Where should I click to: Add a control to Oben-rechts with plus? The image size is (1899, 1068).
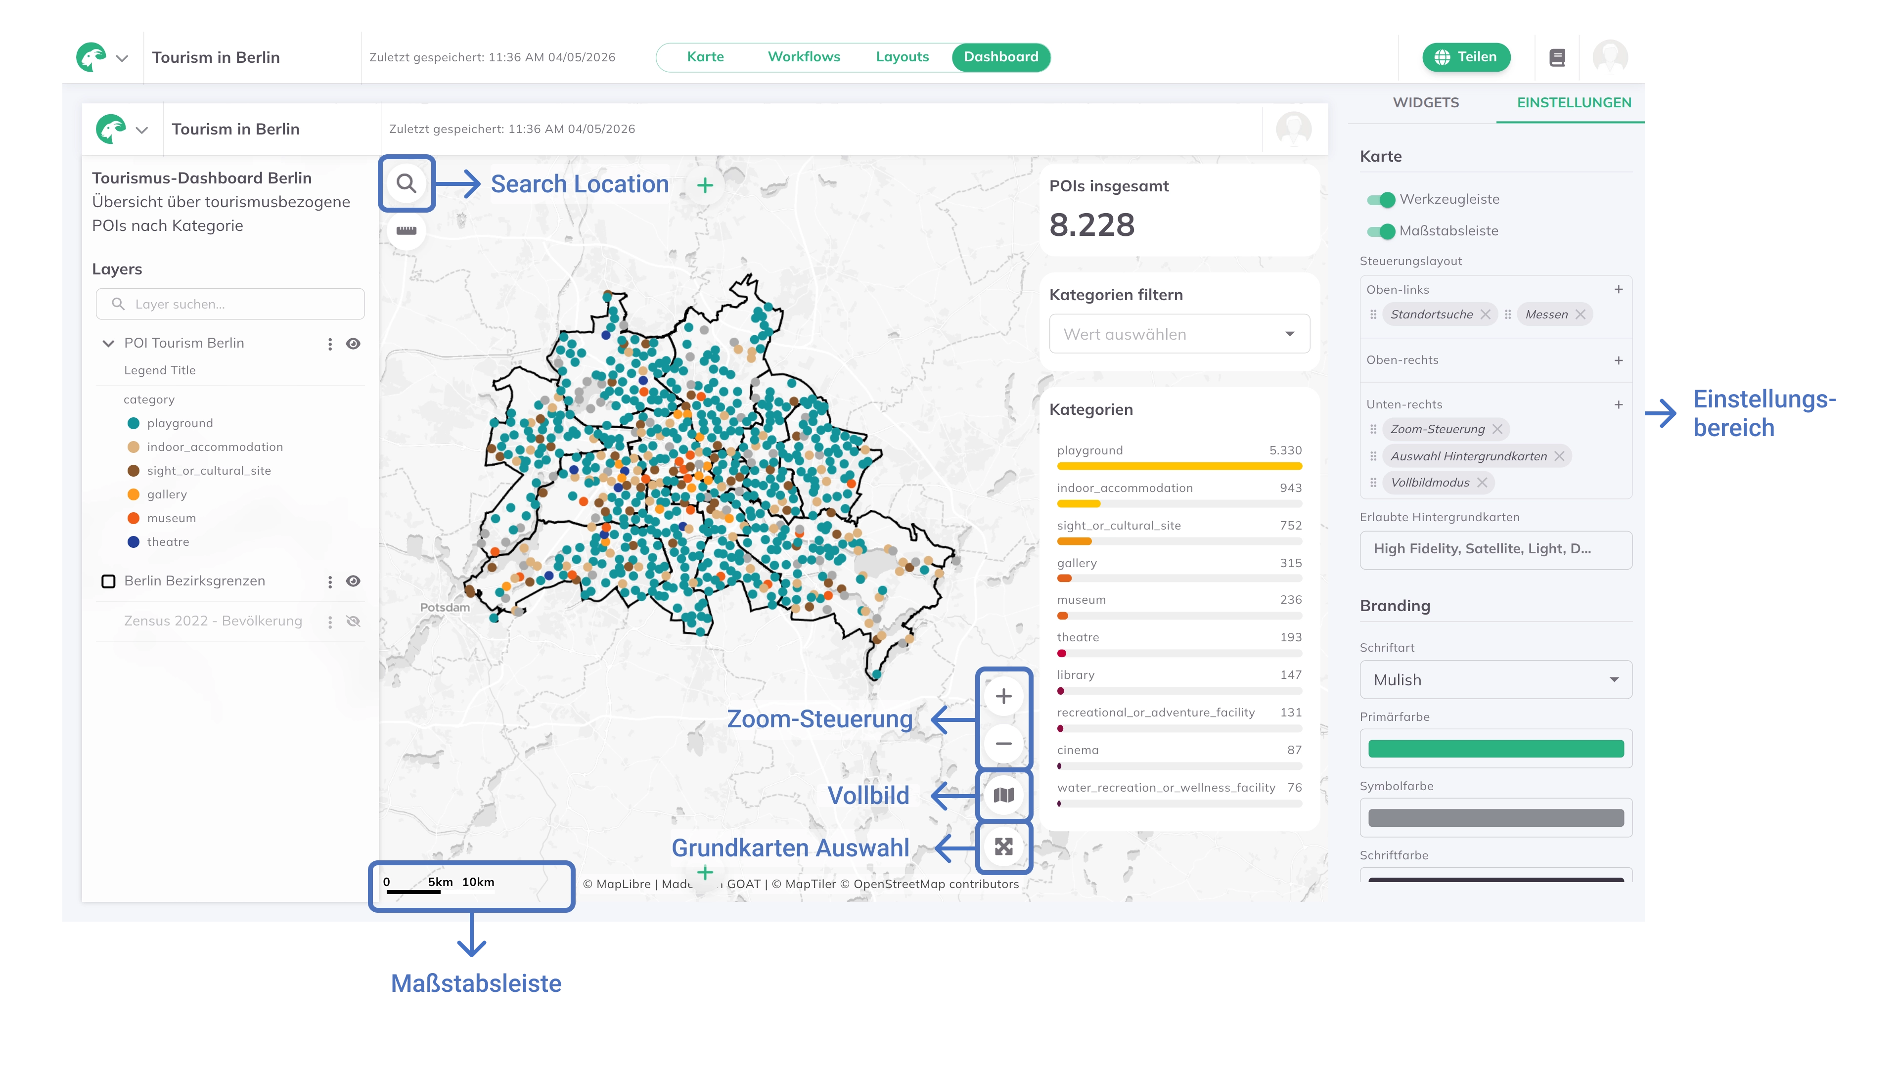click(x=1618, y=360)
